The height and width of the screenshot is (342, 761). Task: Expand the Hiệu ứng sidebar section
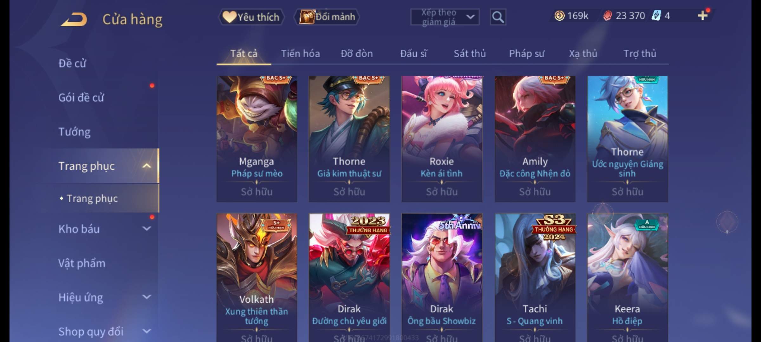pyautogui.click(x=146, y=297)
